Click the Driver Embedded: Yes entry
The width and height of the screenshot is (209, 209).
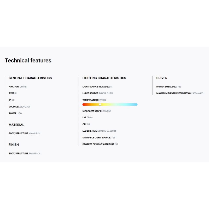click(169, 87)
